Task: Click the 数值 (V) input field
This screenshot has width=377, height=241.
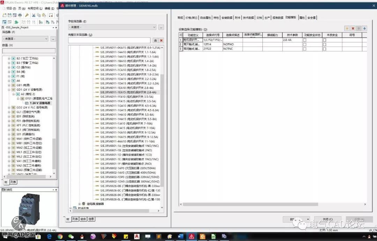Action: [x=29, y=51]
